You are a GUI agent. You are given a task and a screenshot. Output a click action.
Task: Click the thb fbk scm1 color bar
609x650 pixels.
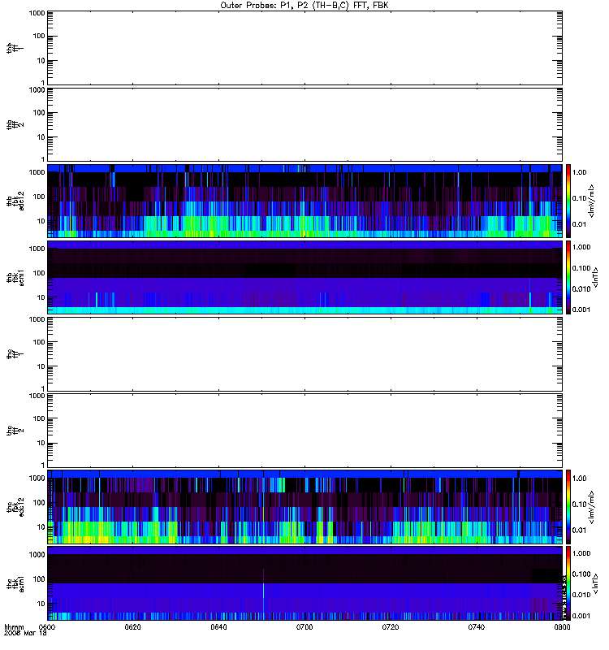tap(568, 277)
